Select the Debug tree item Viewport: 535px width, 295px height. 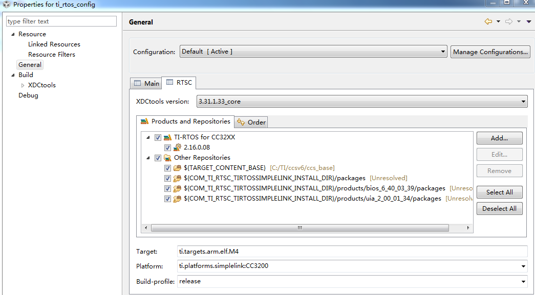pos(28,95)
